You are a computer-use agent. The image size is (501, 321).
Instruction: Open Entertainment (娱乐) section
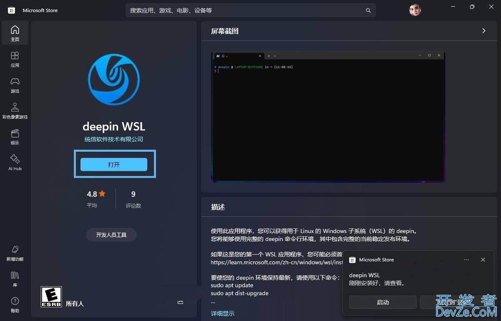(x=15, y=136)
